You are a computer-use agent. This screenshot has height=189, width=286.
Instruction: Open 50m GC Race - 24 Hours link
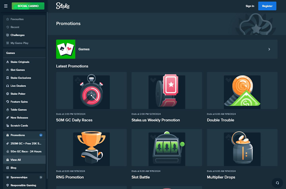[x=24, y=151]
